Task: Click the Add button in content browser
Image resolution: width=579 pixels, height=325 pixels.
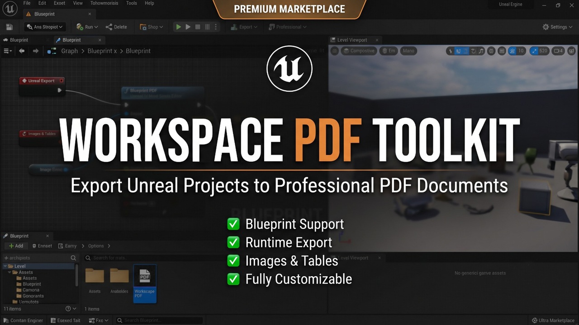Action: pyautogui.click(x=16, y=246)
